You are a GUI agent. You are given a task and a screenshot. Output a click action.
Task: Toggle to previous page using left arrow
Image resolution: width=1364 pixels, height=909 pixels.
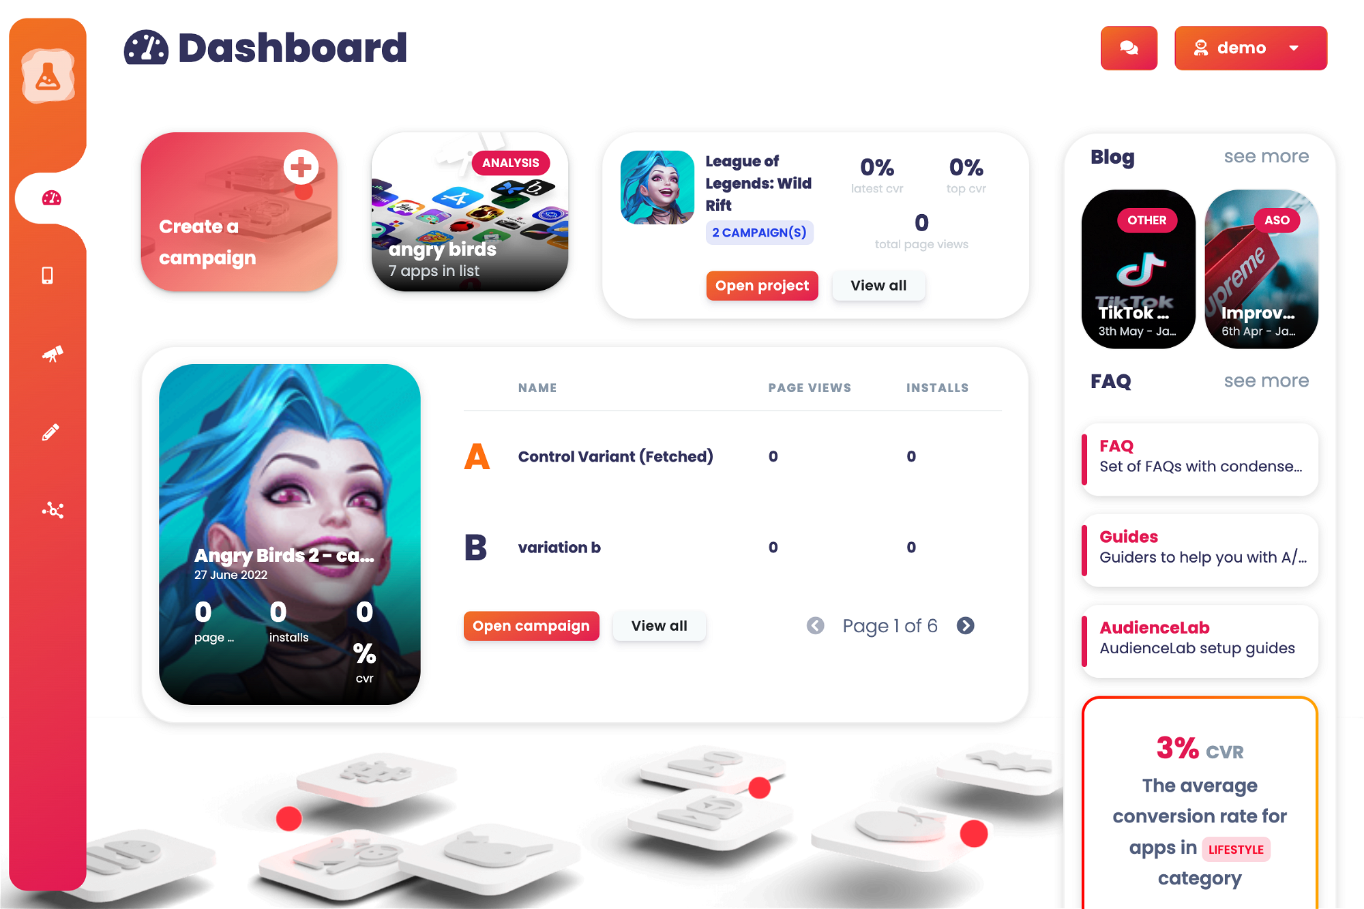point(816,626)
